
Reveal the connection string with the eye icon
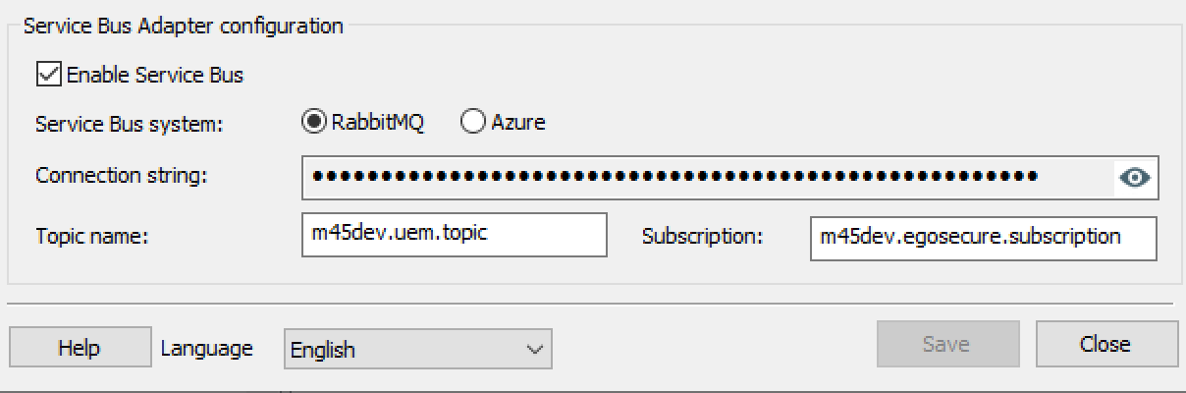coord(1136,178)
